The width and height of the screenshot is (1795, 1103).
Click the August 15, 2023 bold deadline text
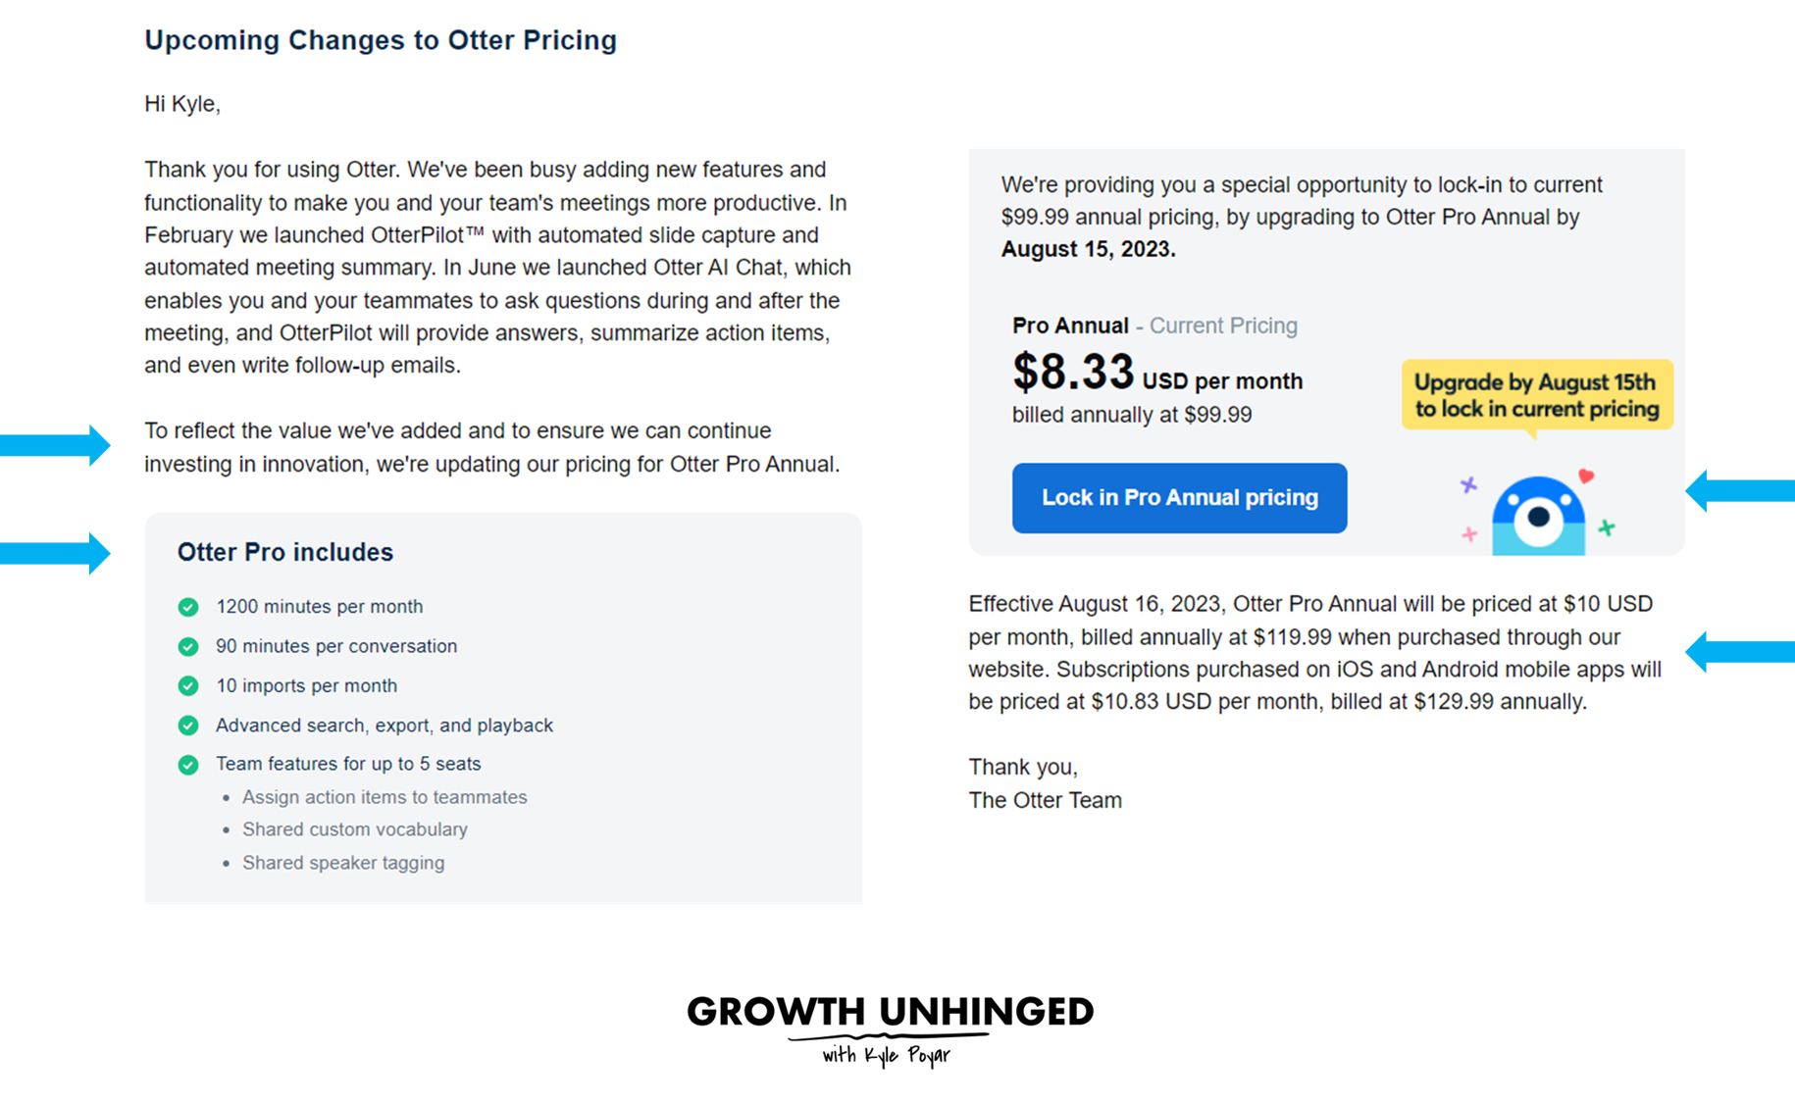pyautogui.click(x=1086, y=248)
